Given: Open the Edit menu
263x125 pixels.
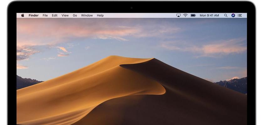Looking at the screenshot, I should coord(55,15).
